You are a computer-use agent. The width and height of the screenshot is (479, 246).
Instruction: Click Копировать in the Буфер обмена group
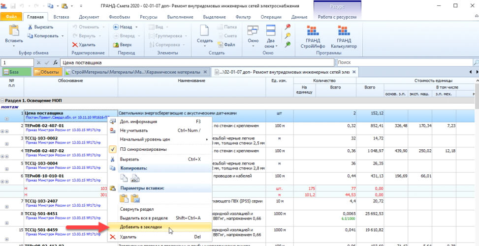point(43,36)
